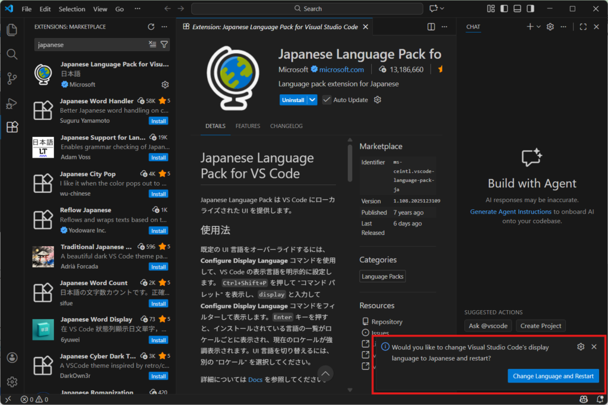Split the editor to the right
The height and width of the screenshot is (405, 608).
tap(432, 27)
